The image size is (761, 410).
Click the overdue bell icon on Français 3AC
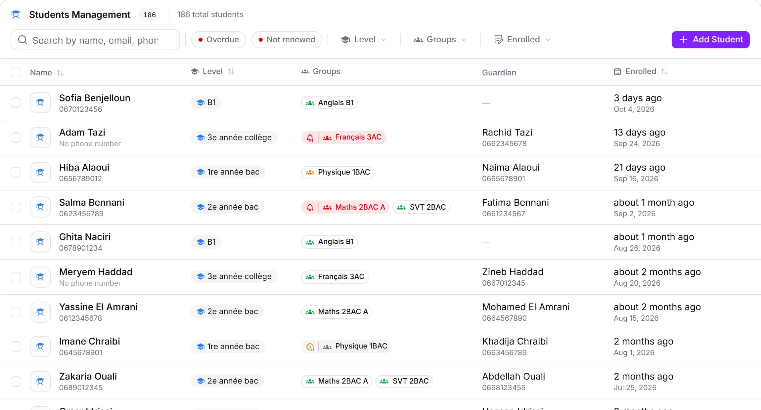click(x=310, y=138)
